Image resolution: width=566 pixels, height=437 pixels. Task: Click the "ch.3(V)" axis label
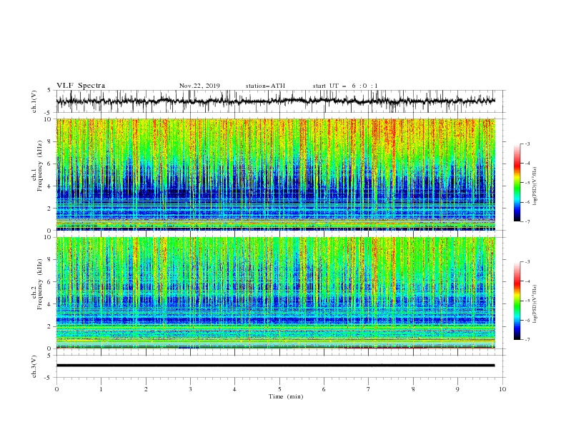coord(34,366)
